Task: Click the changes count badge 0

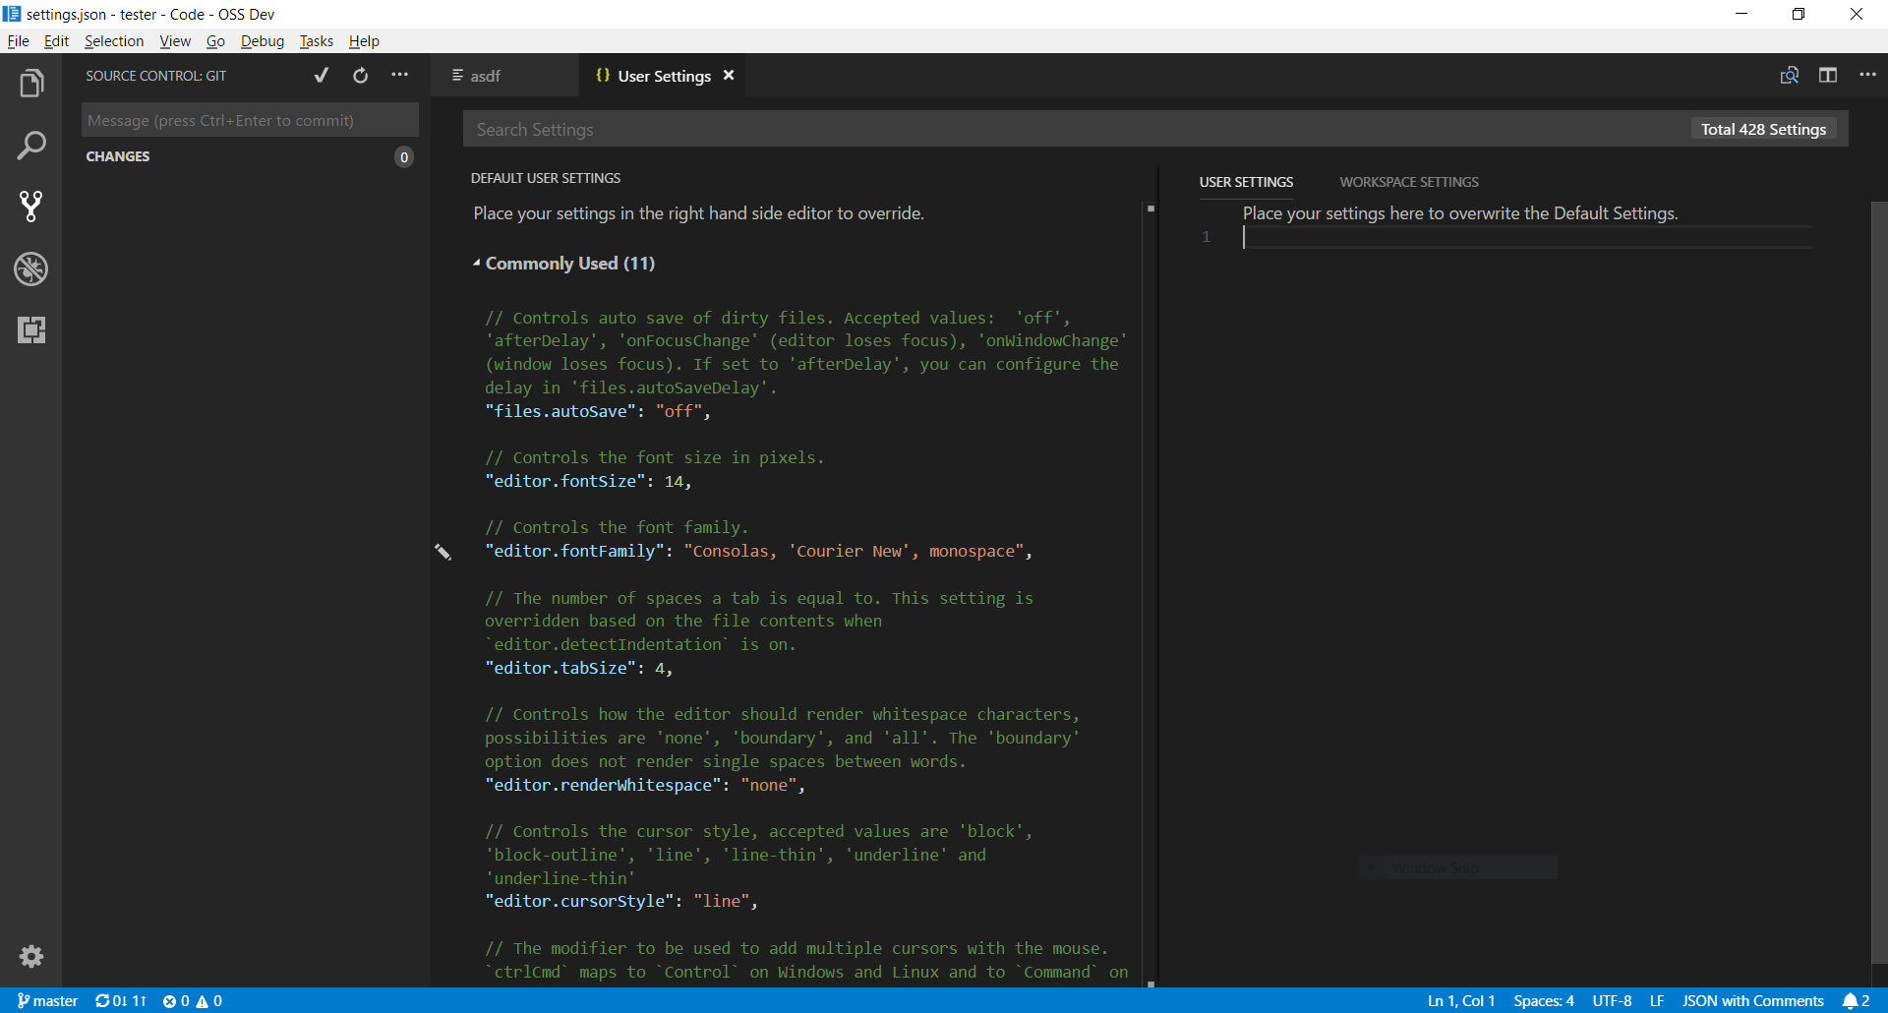Action: [x=404, y=157]
